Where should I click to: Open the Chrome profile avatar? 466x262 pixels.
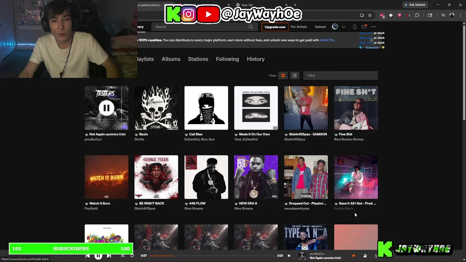(x=452, y=15)
